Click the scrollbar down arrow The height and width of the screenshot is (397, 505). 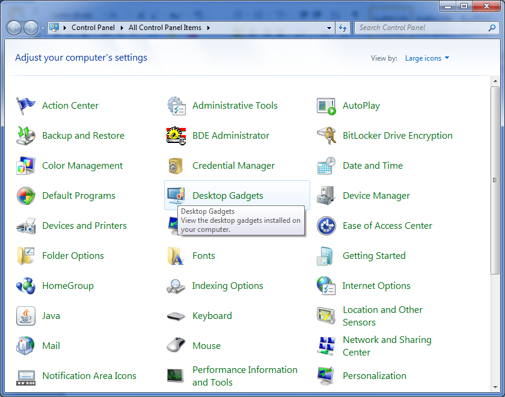pyautogui.click(x=495, y=387)
